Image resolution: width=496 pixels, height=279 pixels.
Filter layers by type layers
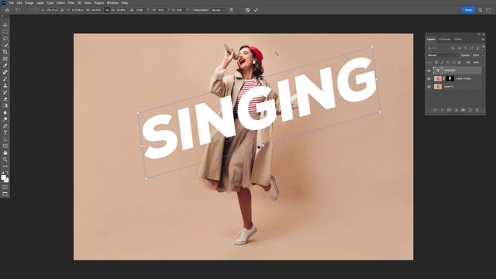click(x=465, y=48)
